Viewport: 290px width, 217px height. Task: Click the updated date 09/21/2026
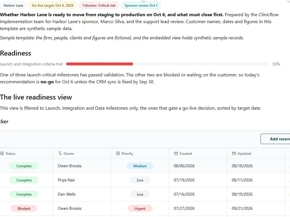(x=242, y=208)
